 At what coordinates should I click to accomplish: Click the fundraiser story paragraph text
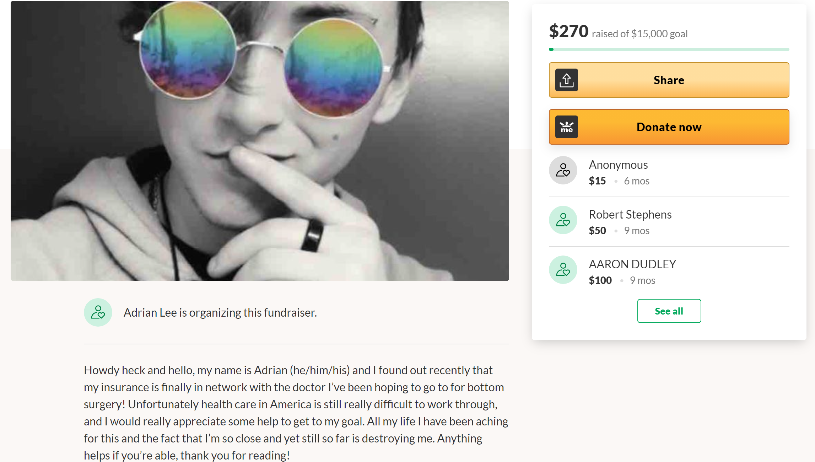(x=296, y=413)
